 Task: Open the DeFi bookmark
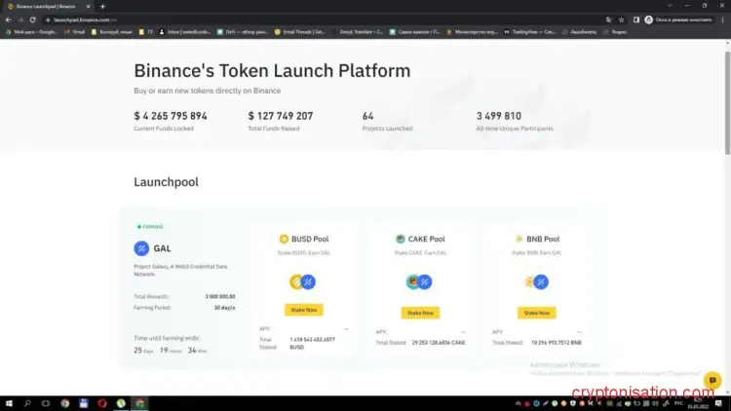(243, 32)
